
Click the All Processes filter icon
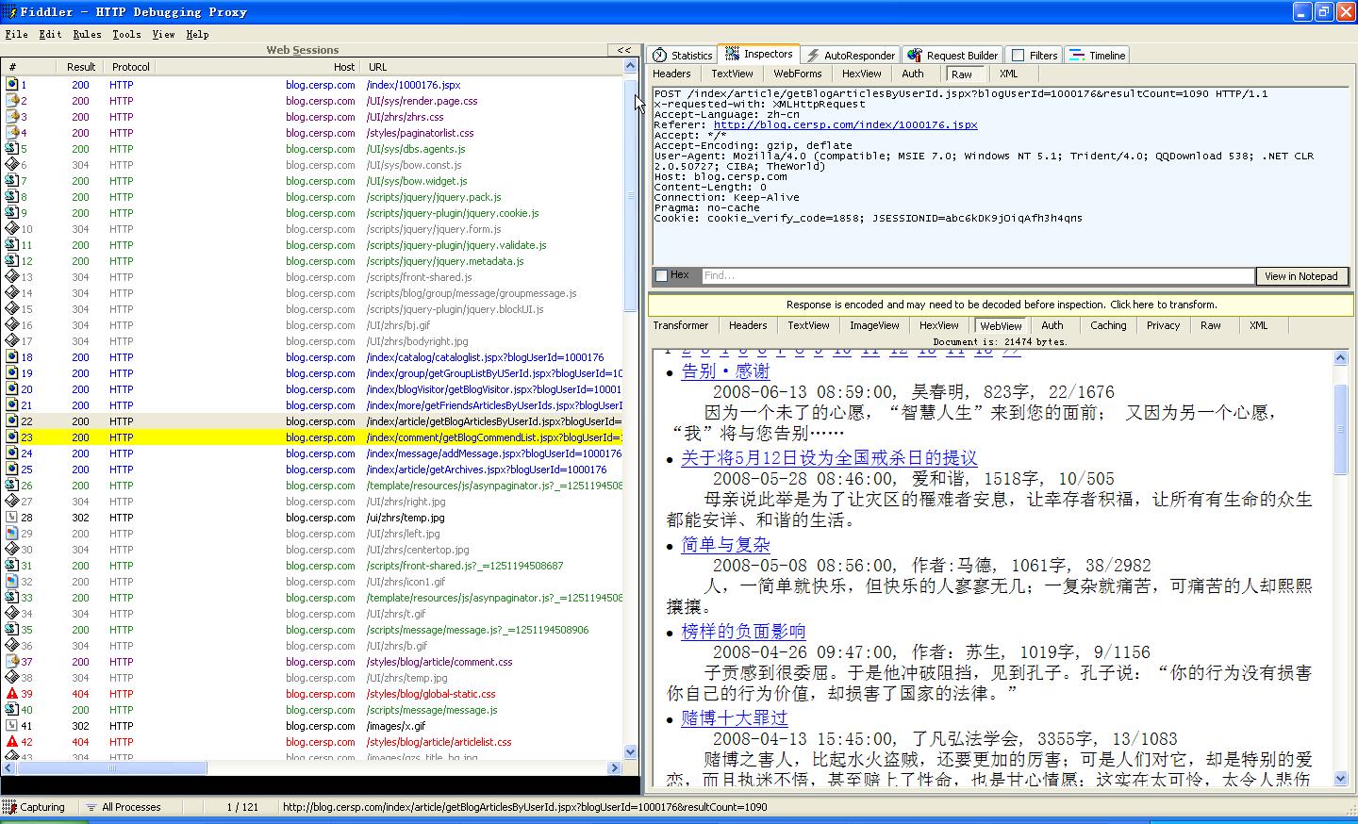tap(91, 807)
